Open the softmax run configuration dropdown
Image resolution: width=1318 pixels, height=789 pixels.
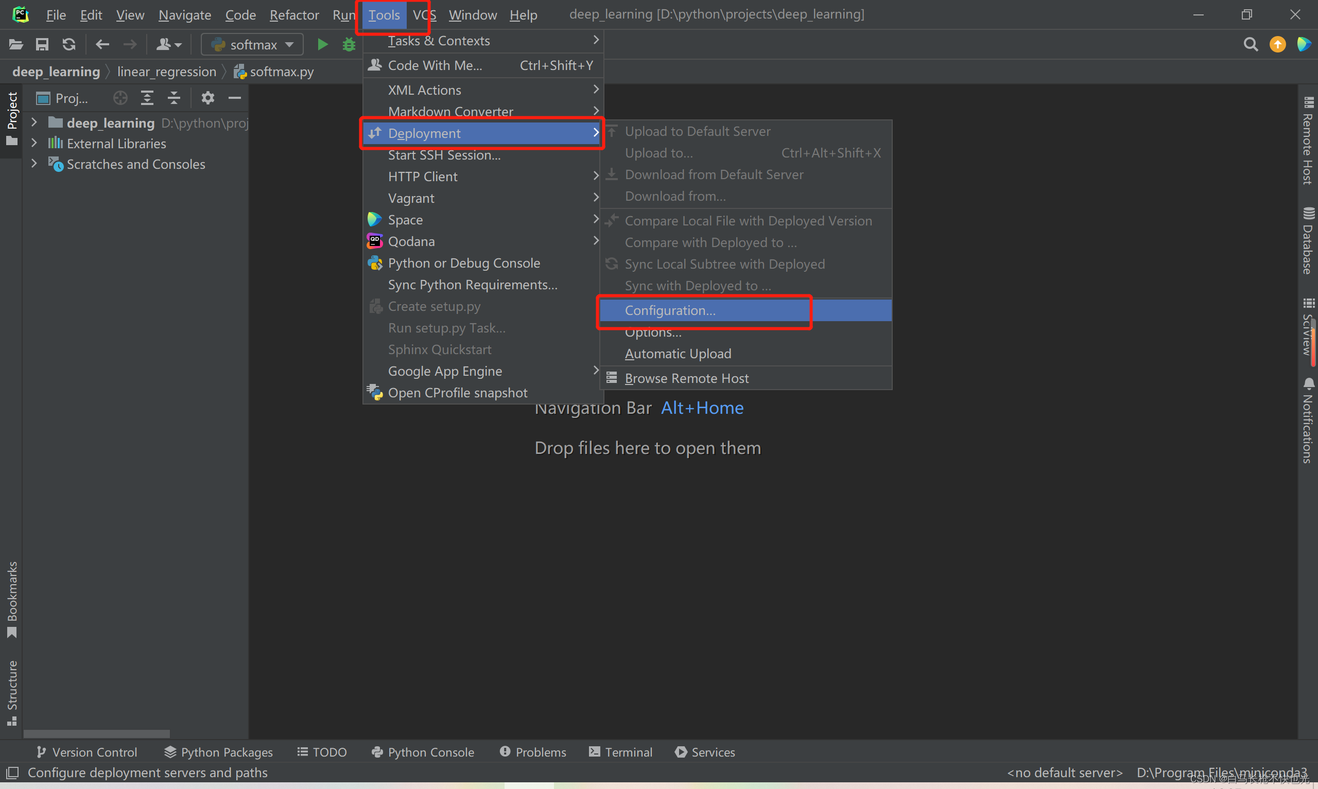(x=252, y=44)
